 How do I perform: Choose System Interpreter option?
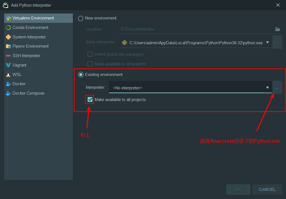click(38, 37)
